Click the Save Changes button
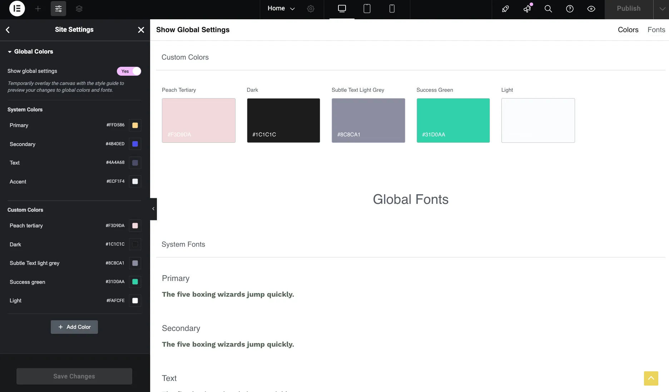 pos(74,376)
